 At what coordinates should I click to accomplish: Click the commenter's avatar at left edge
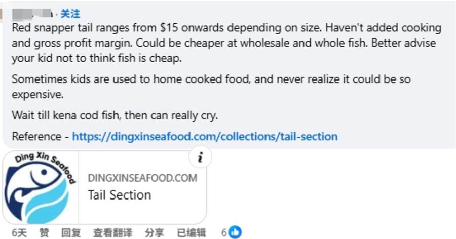[x=1, y=15]
